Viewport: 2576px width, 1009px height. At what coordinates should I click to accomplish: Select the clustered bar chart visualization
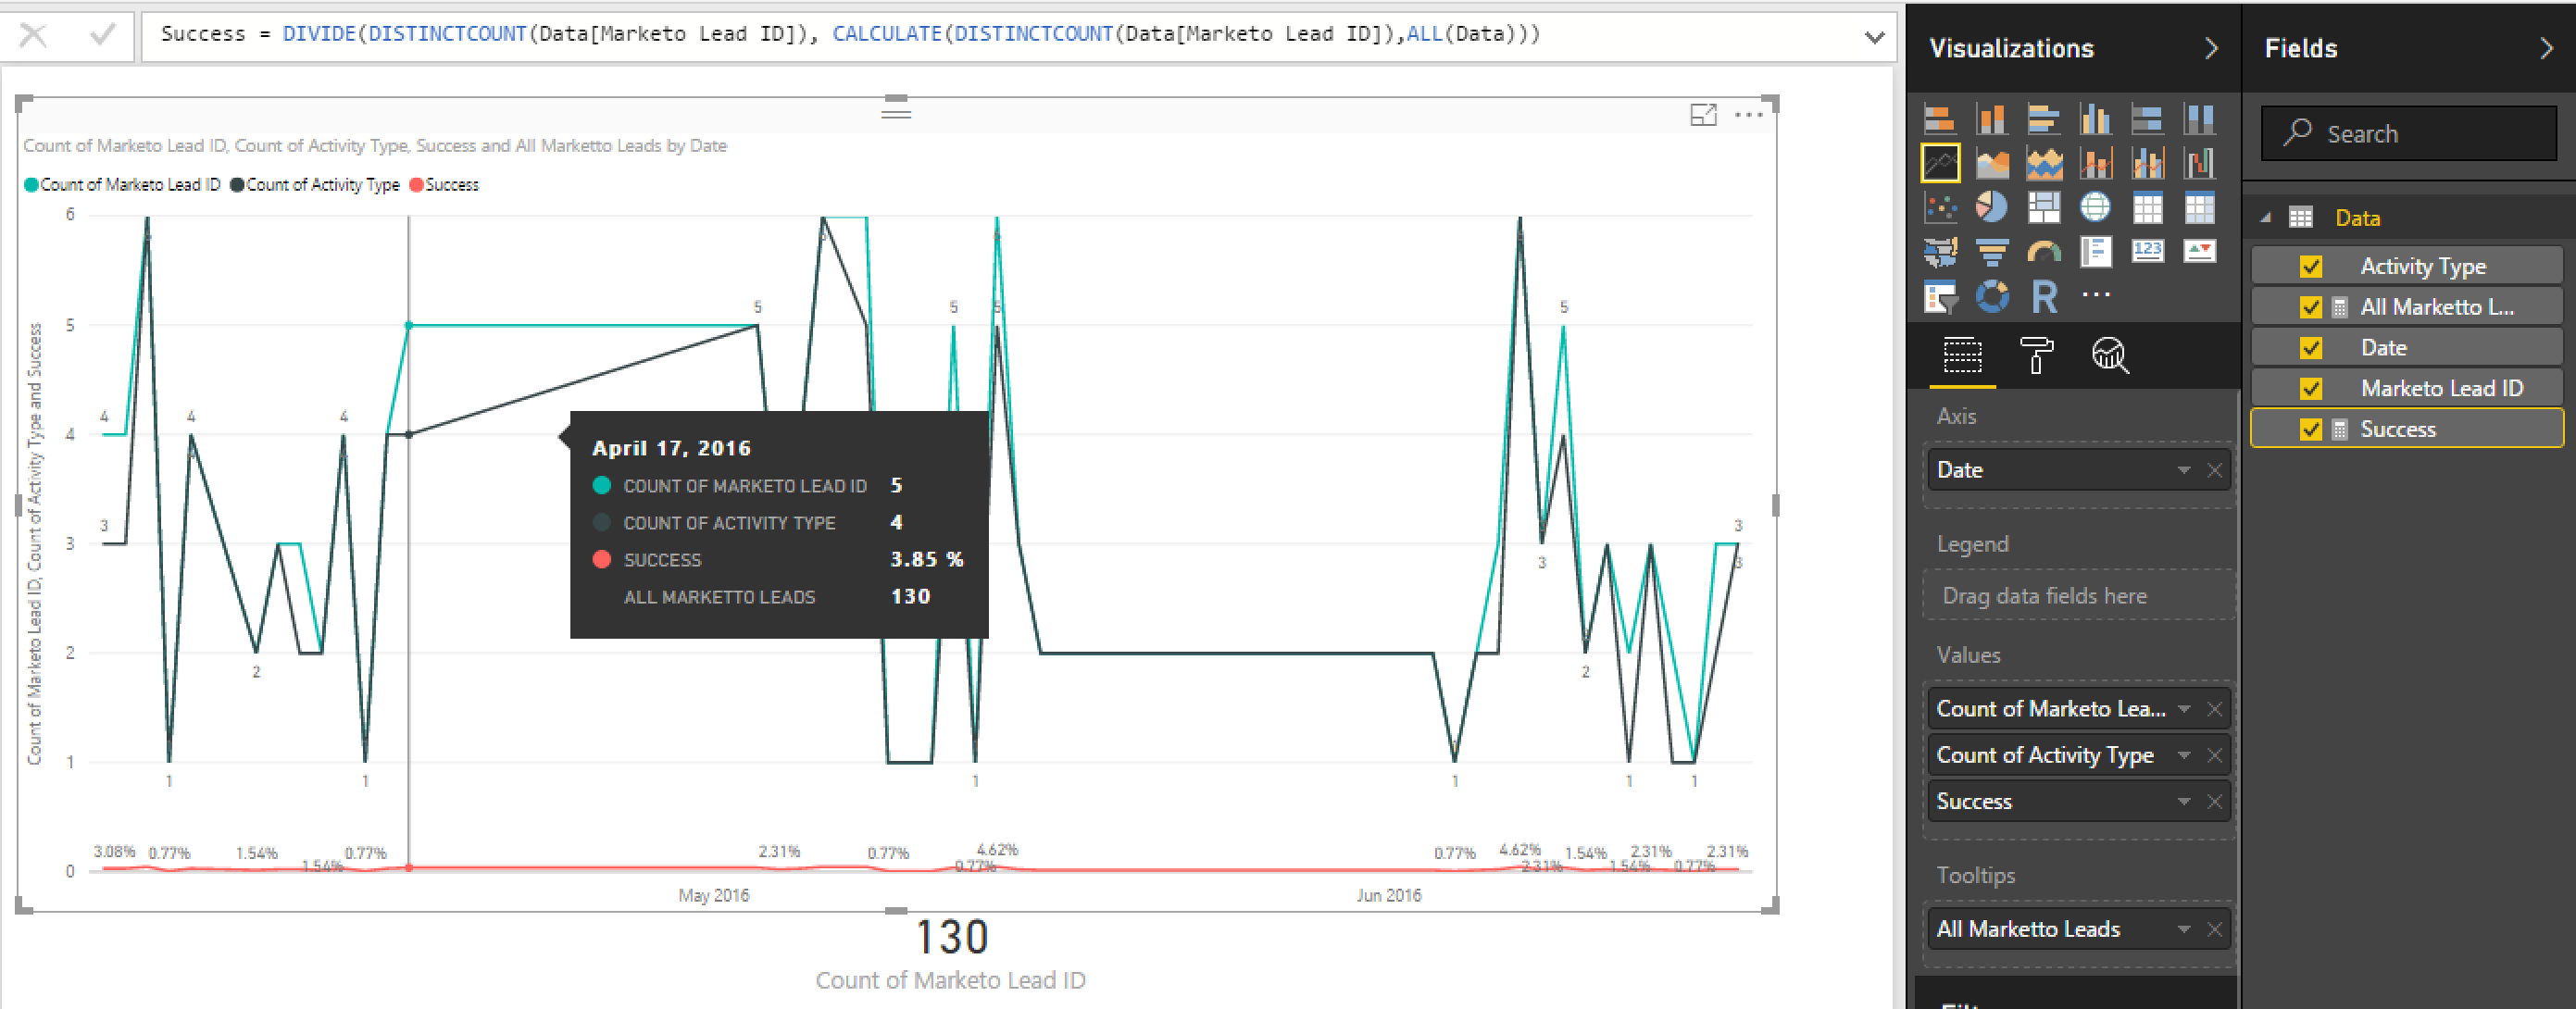tap(2043, 119)
